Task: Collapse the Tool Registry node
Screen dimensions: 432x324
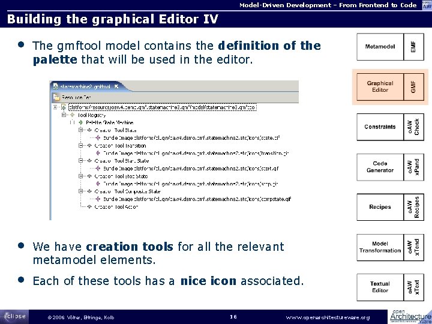Action: point(64,115)
